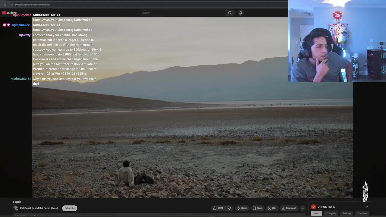
Task: Like the video with thumbs up 167K
Action: click(218, 208)
